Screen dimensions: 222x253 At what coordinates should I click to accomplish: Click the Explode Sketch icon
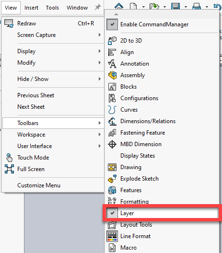[112, 179]
